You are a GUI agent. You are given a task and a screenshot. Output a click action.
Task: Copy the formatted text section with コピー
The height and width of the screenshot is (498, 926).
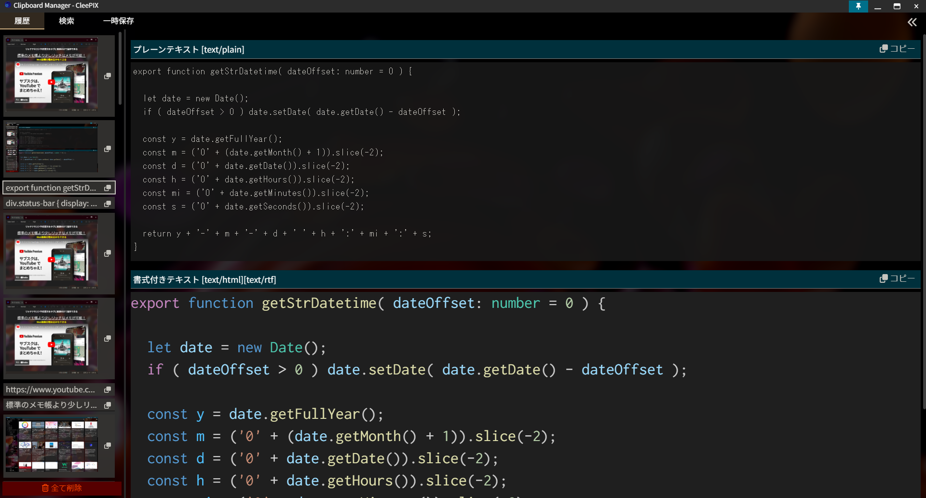click(898, 278)
